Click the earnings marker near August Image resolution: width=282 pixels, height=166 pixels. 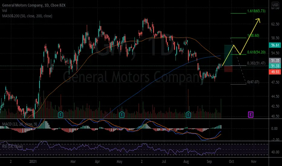coord(188,114)
